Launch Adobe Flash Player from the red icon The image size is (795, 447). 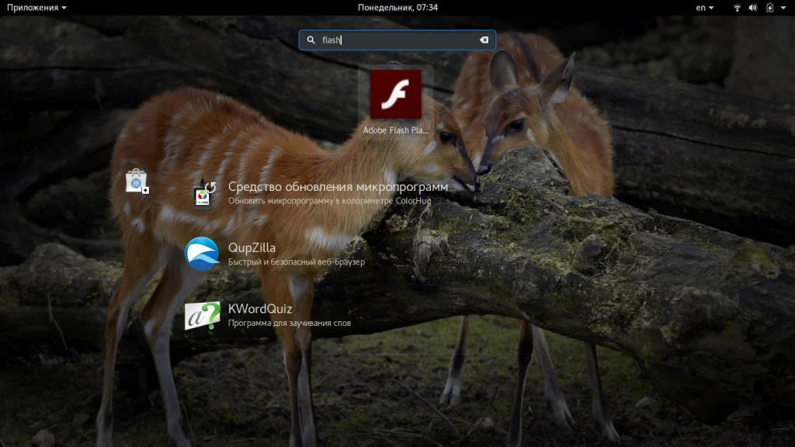pyautogui.click(x=395, y=94)
